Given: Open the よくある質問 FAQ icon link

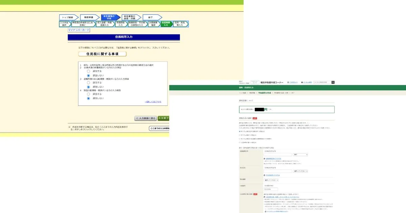Looking at the screenshot, I should tap(306, 82).
